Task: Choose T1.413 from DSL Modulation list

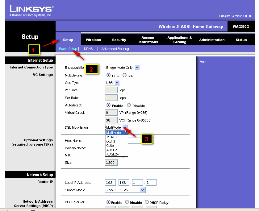Action: [117, 137]
